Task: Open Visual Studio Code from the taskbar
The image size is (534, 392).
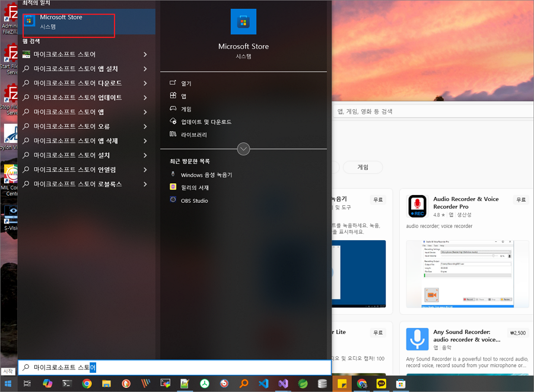Action: (x=263, y=384)
